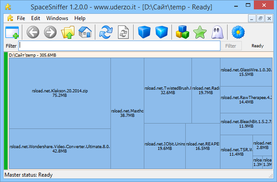
Task: Select the Wondershare Video Converter block
Action: coord(60,149)
